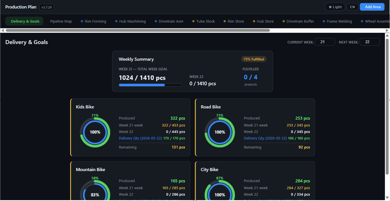Click the Mountain Bike card title
390x201 pixels.
pos(91,170)
